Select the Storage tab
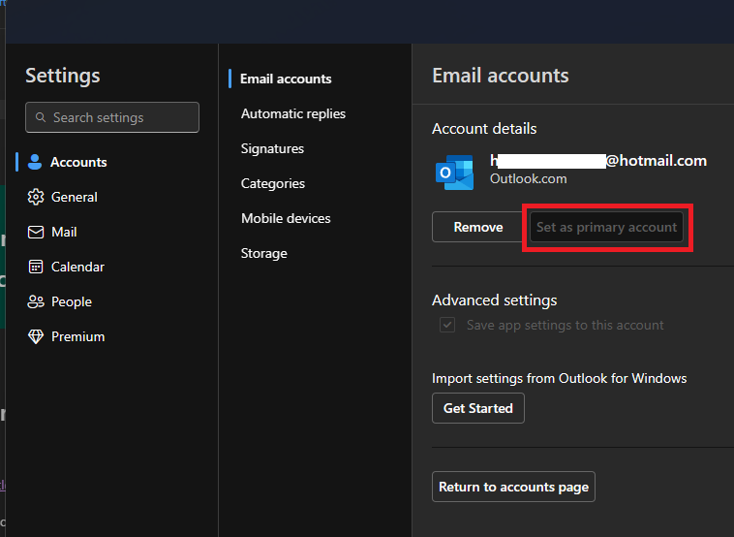The height and width of the screenshot is (537, 734). tap(264, 253)
